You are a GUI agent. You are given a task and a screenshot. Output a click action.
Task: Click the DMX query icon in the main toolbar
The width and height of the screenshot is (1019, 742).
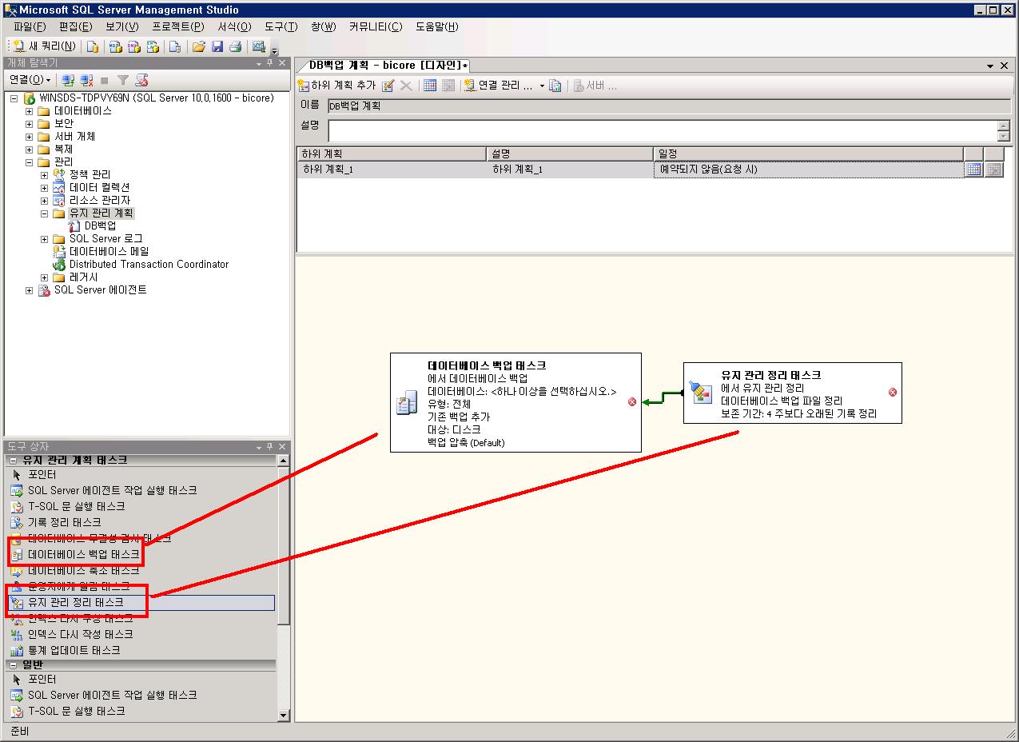[134, 46]
